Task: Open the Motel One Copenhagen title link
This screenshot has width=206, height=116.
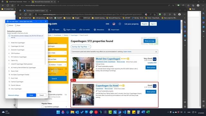Action: 108,59
